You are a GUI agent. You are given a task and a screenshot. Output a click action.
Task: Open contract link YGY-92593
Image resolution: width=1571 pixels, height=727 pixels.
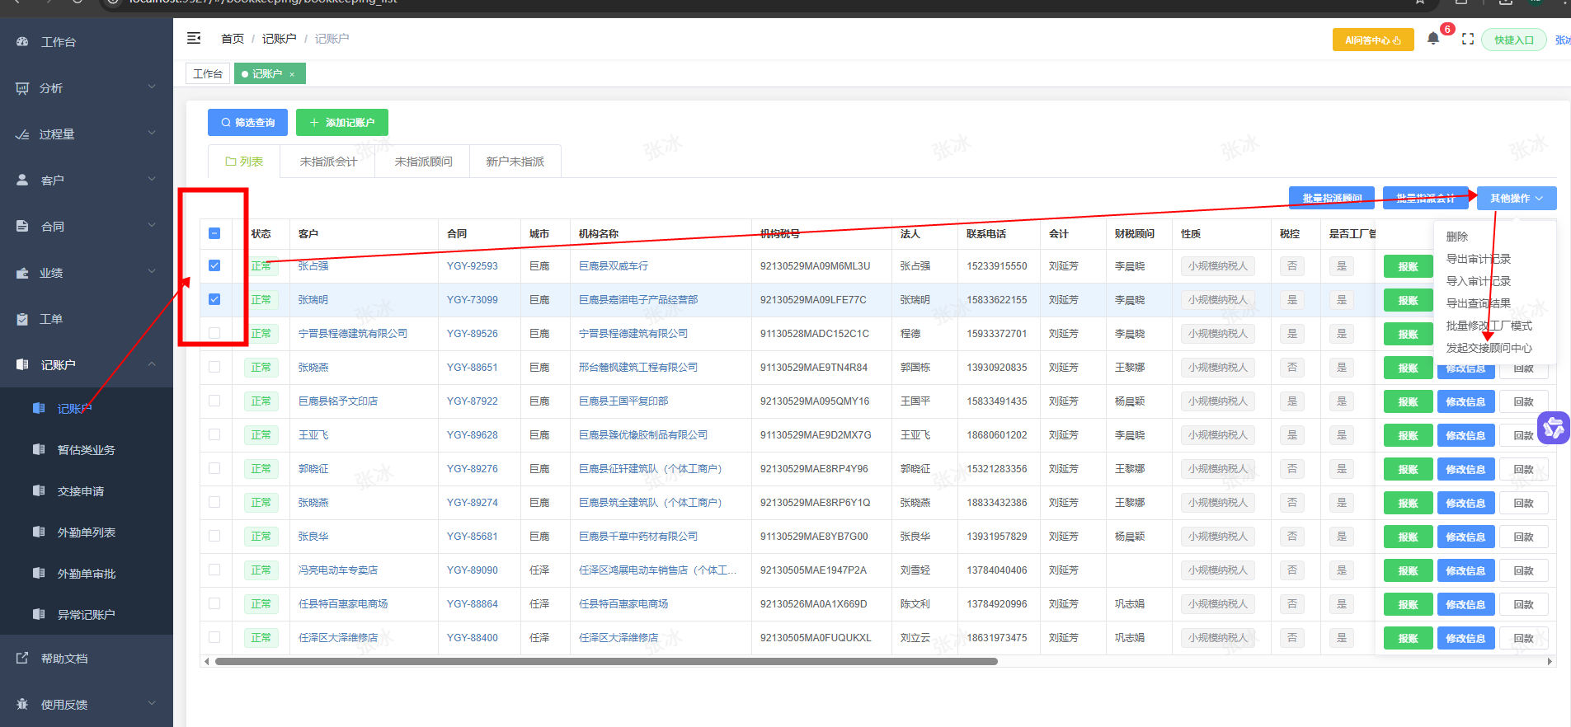473,266
